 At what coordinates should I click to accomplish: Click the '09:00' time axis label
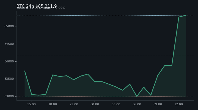click(158, 104)
